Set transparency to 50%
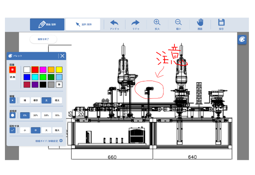The width and height of the screenshot is (255, 175). point(46,115)
